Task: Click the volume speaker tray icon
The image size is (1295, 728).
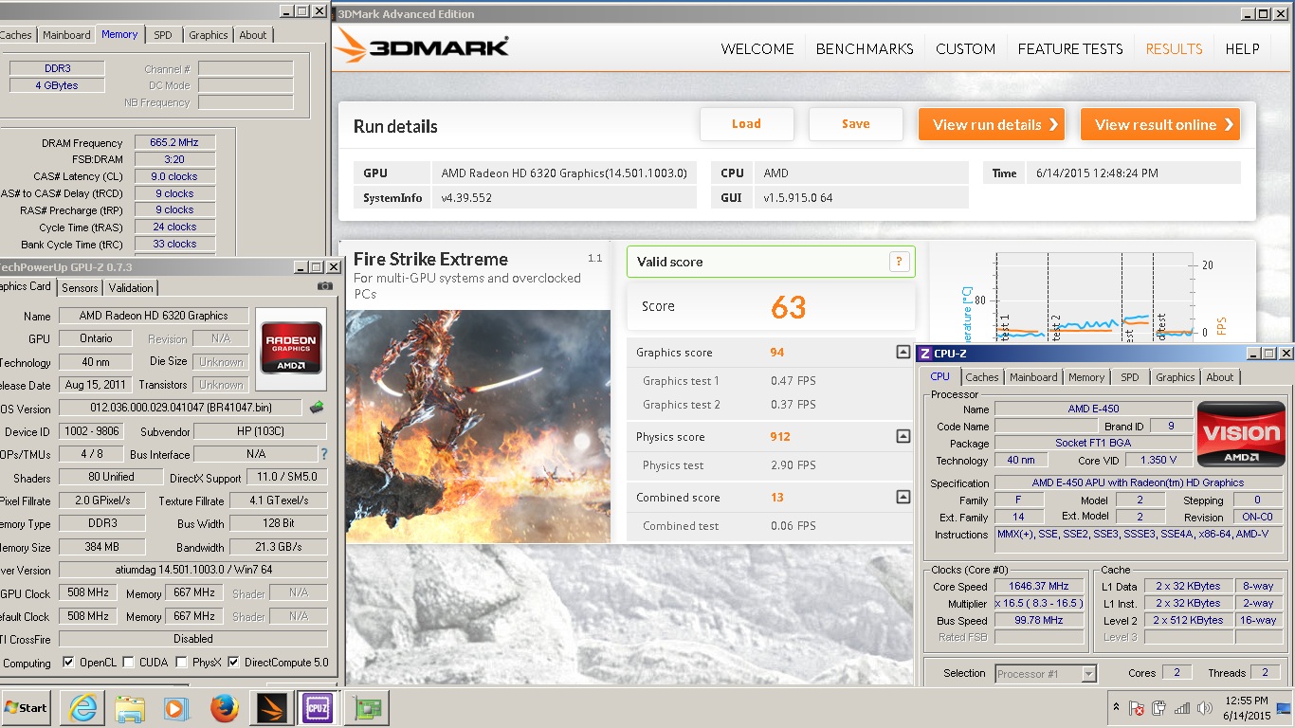Action: point(1205,708)
